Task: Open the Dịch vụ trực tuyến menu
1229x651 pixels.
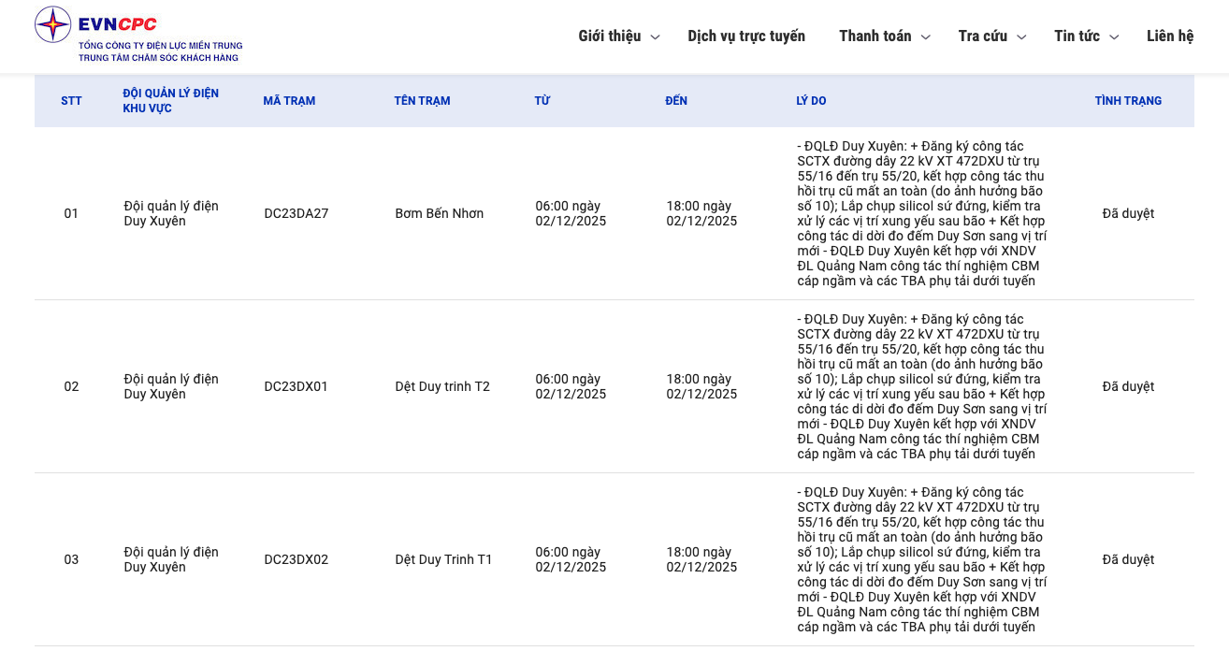Action: (745, 36)
